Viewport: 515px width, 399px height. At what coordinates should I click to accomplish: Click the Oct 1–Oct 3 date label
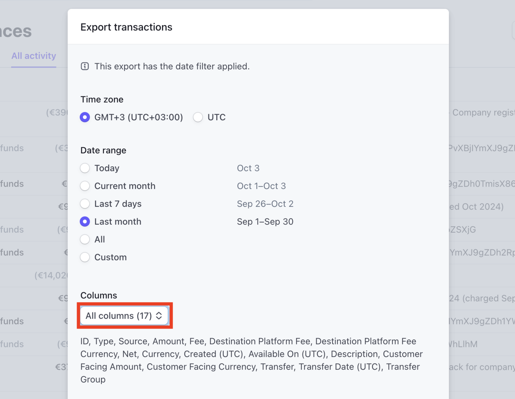(x=261, y=186)
